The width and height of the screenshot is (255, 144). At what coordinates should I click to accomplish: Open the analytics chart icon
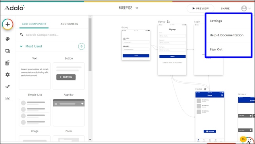(8, 98)
